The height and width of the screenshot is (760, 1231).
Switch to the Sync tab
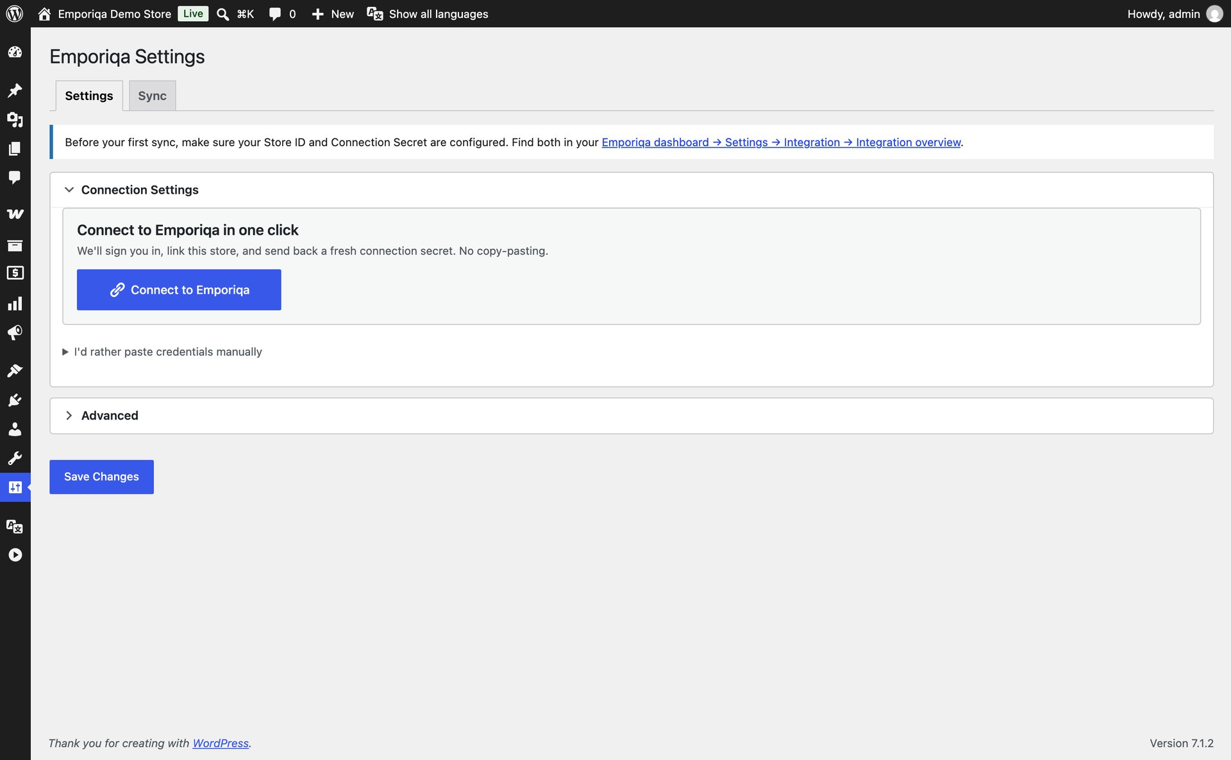pos(152,96)
